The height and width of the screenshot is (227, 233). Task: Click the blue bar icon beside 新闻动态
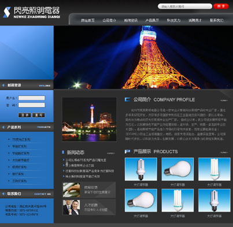(63, 152)
